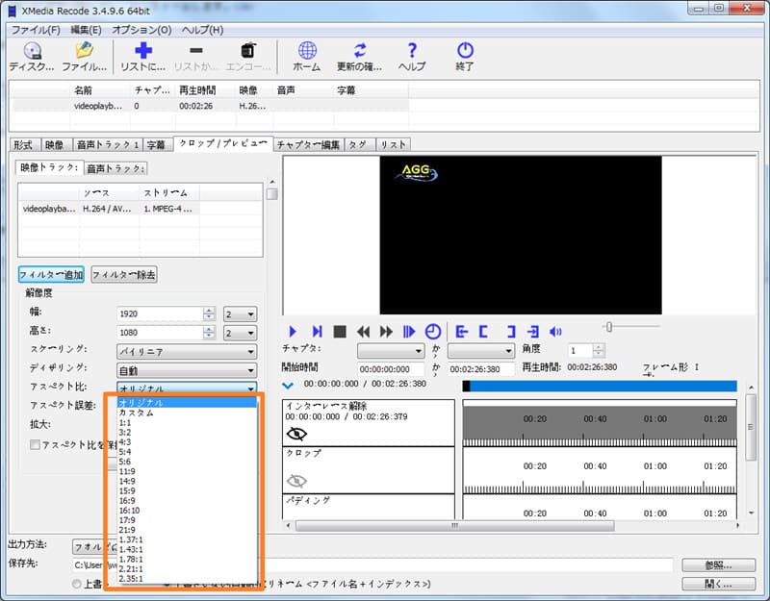Click the Check for Updates (更新の確認) icon
The height and width of the screenshot is (601, 770).
[360, 52]
